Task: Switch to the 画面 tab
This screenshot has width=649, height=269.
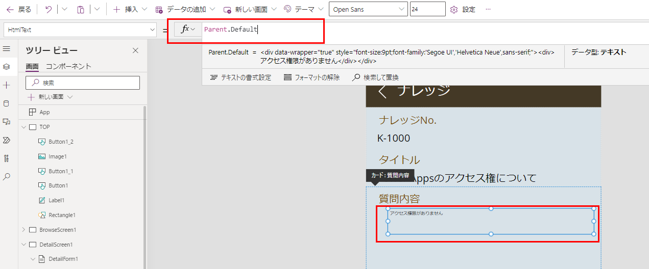Action: click(32, 67)
